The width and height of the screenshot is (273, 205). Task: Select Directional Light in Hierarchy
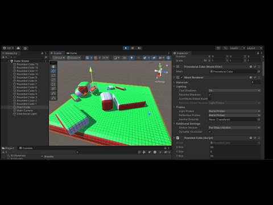pos(27,114)
